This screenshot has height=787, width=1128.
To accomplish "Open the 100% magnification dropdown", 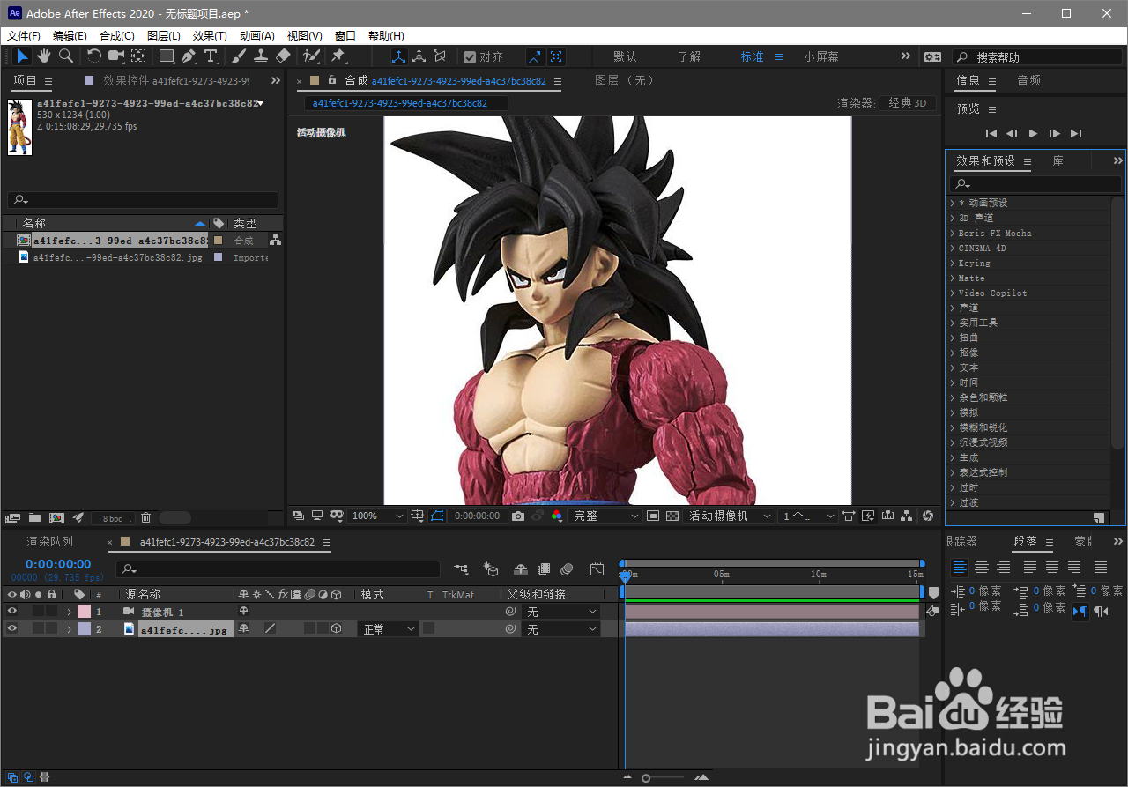I will point(378,516).
